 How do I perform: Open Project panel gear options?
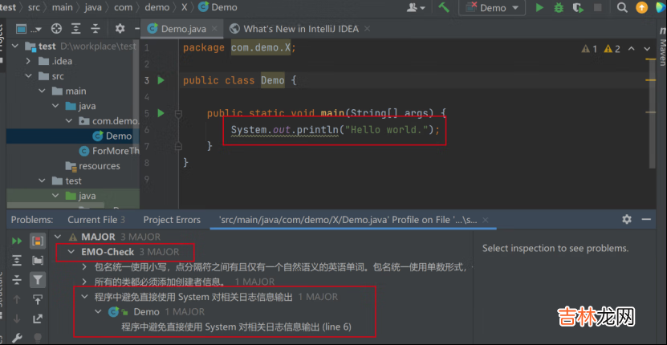click(x=120, y=29)
